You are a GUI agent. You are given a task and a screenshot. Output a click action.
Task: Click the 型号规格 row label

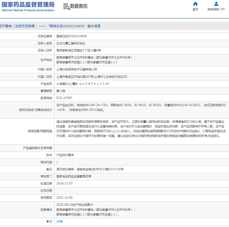(46, 98)
